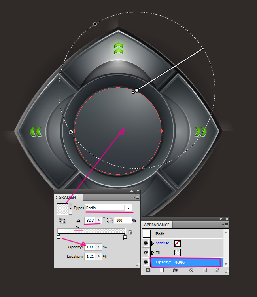
Task: Click the Reverse Gradient icon
Action: point(62,220)
